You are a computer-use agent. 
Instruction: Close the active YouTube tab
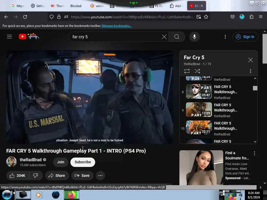tap(202, 6)
